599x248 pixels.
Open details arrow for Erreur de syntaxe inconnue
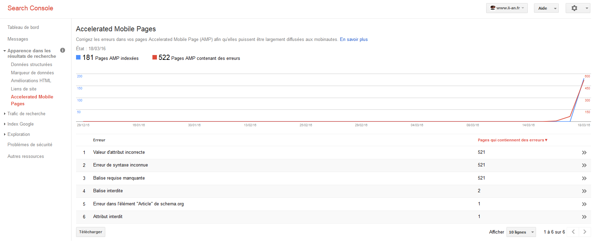584,165
